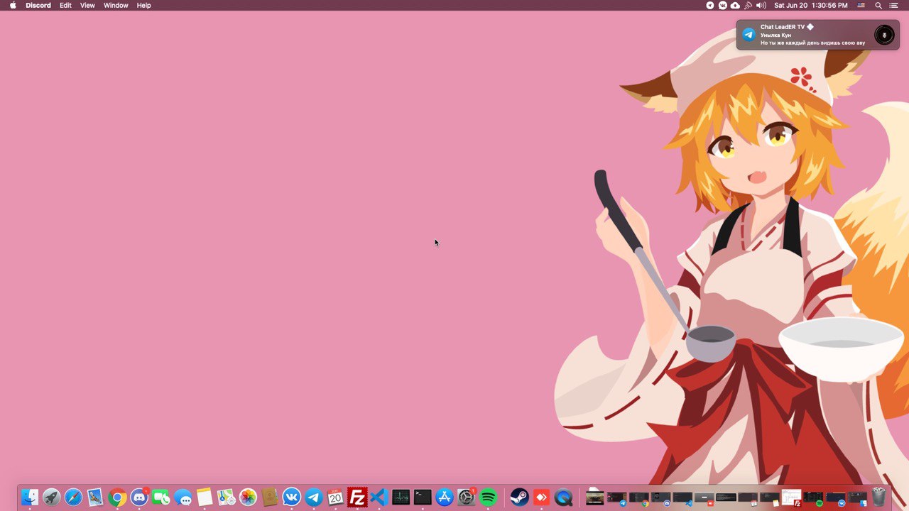
Task: Open FaceTime from the Dock
Action: pyautogui.click(x=160, y=498)
